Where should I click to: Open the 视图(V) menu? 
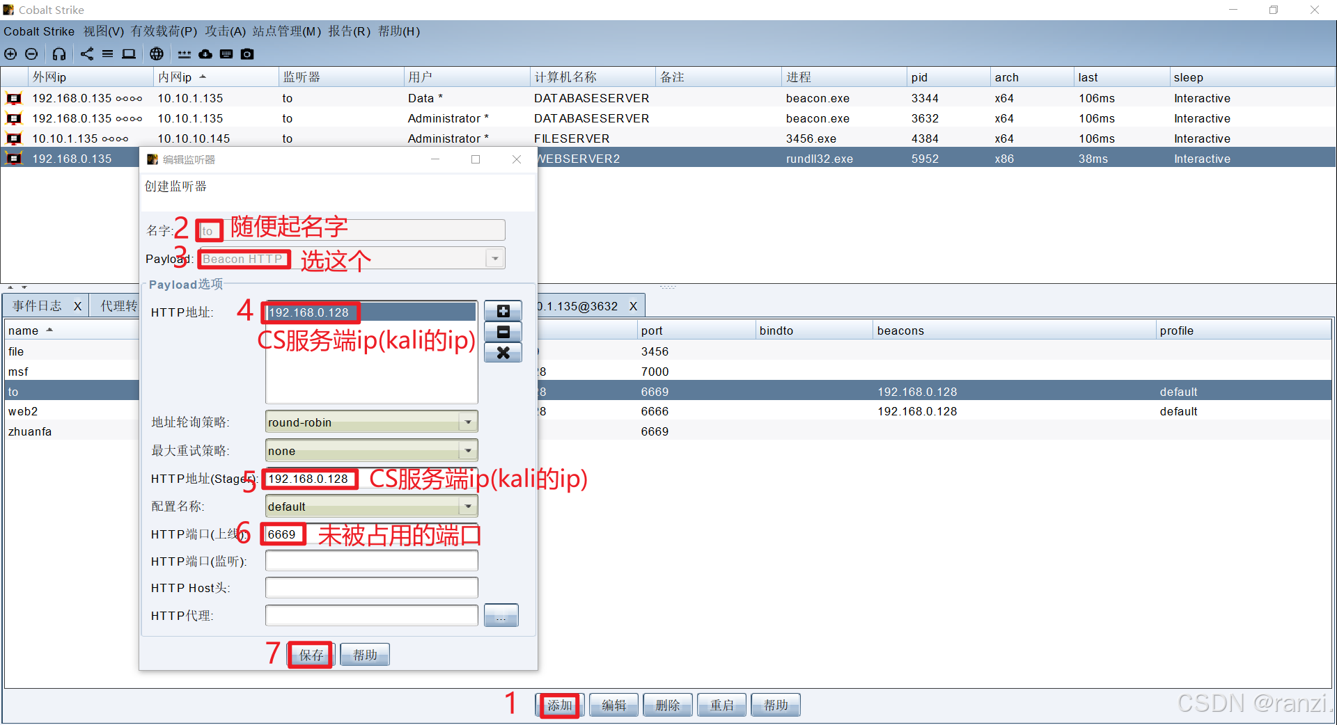103,31
